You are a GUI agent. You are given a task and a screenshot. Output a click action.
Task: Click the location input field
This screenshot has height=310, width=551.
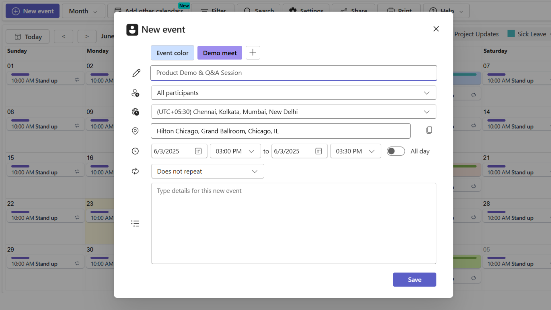[x=281, y=131]
